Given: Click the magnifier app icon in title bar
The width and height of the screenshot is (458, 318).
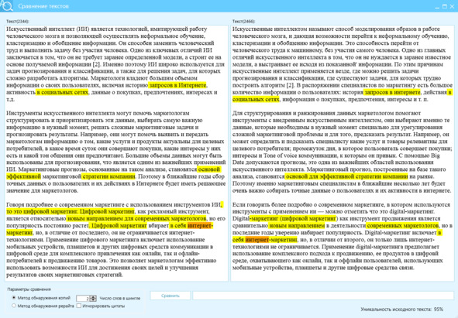Looking at the screenshot, I should click(x=6, y=6).
